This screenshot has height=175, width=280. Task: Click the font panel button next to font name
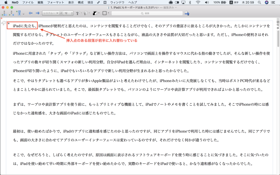(61, 13)
